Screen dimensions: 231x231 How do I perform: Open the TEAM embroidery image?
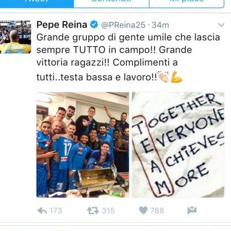tap(178, 145)
